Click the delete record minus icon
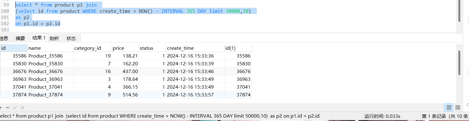The width and height of the screenshot is (469, 121). tap(7, 108)
